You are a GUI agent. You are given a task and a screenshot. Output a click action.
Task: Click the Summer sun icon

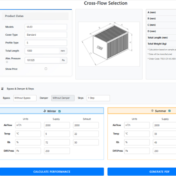point(152,111)
